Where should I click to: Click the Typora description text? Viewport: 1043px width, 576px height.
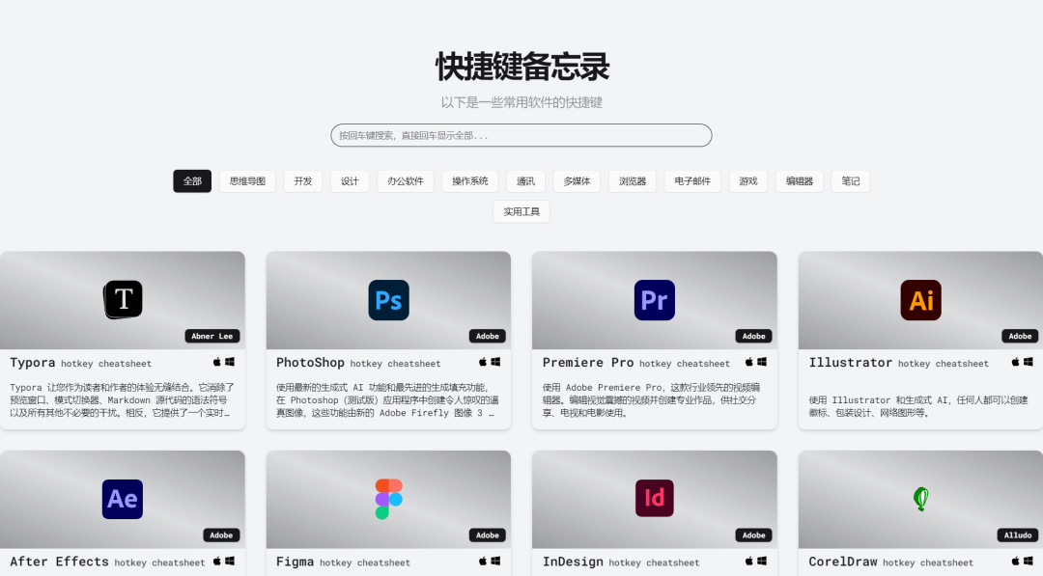[122, 400]
